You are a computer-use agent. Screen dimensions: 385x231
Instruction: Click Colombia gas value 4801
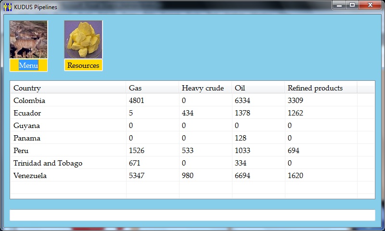pos(137,101)
